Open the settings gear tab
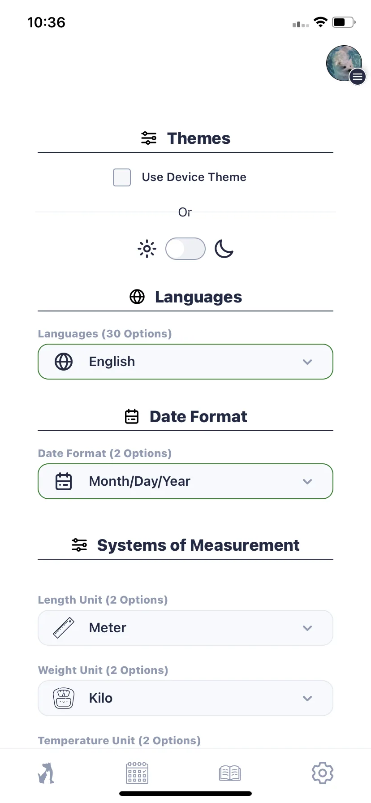The image size is (371, 803). pyautogui.click(x=323, y=773)
